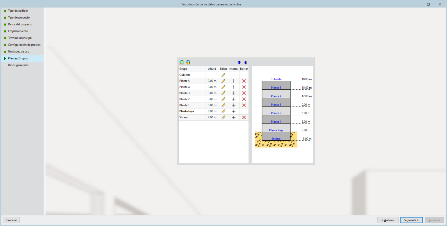447x226 pixels.
Task: Select the Emplazamiento step in the sidebar
Action: click(18, 31)
